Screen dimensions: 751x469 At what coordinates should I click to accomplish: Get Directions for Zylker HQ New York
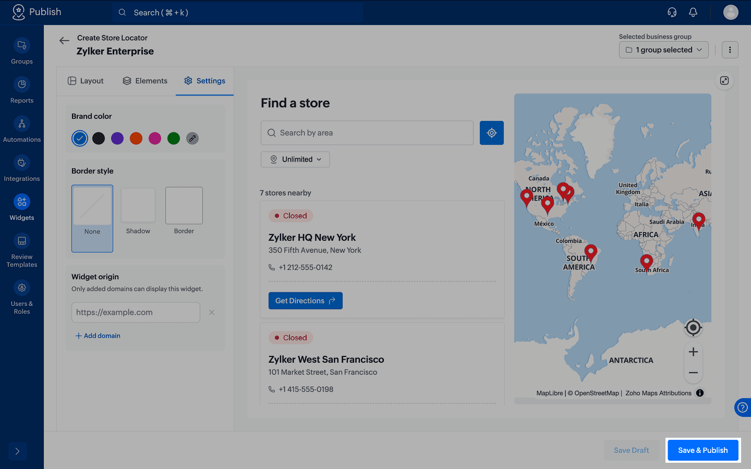pyautogui.click(x=306, y=301)
